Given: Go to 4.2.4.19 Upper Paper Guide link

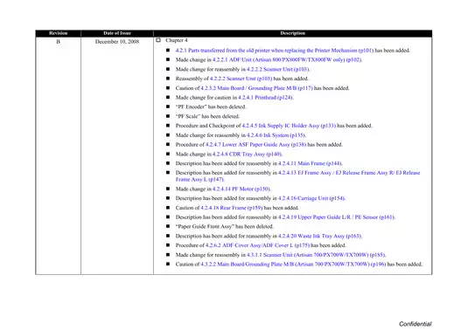Looking at the screenshot, I should click(337, 217).
